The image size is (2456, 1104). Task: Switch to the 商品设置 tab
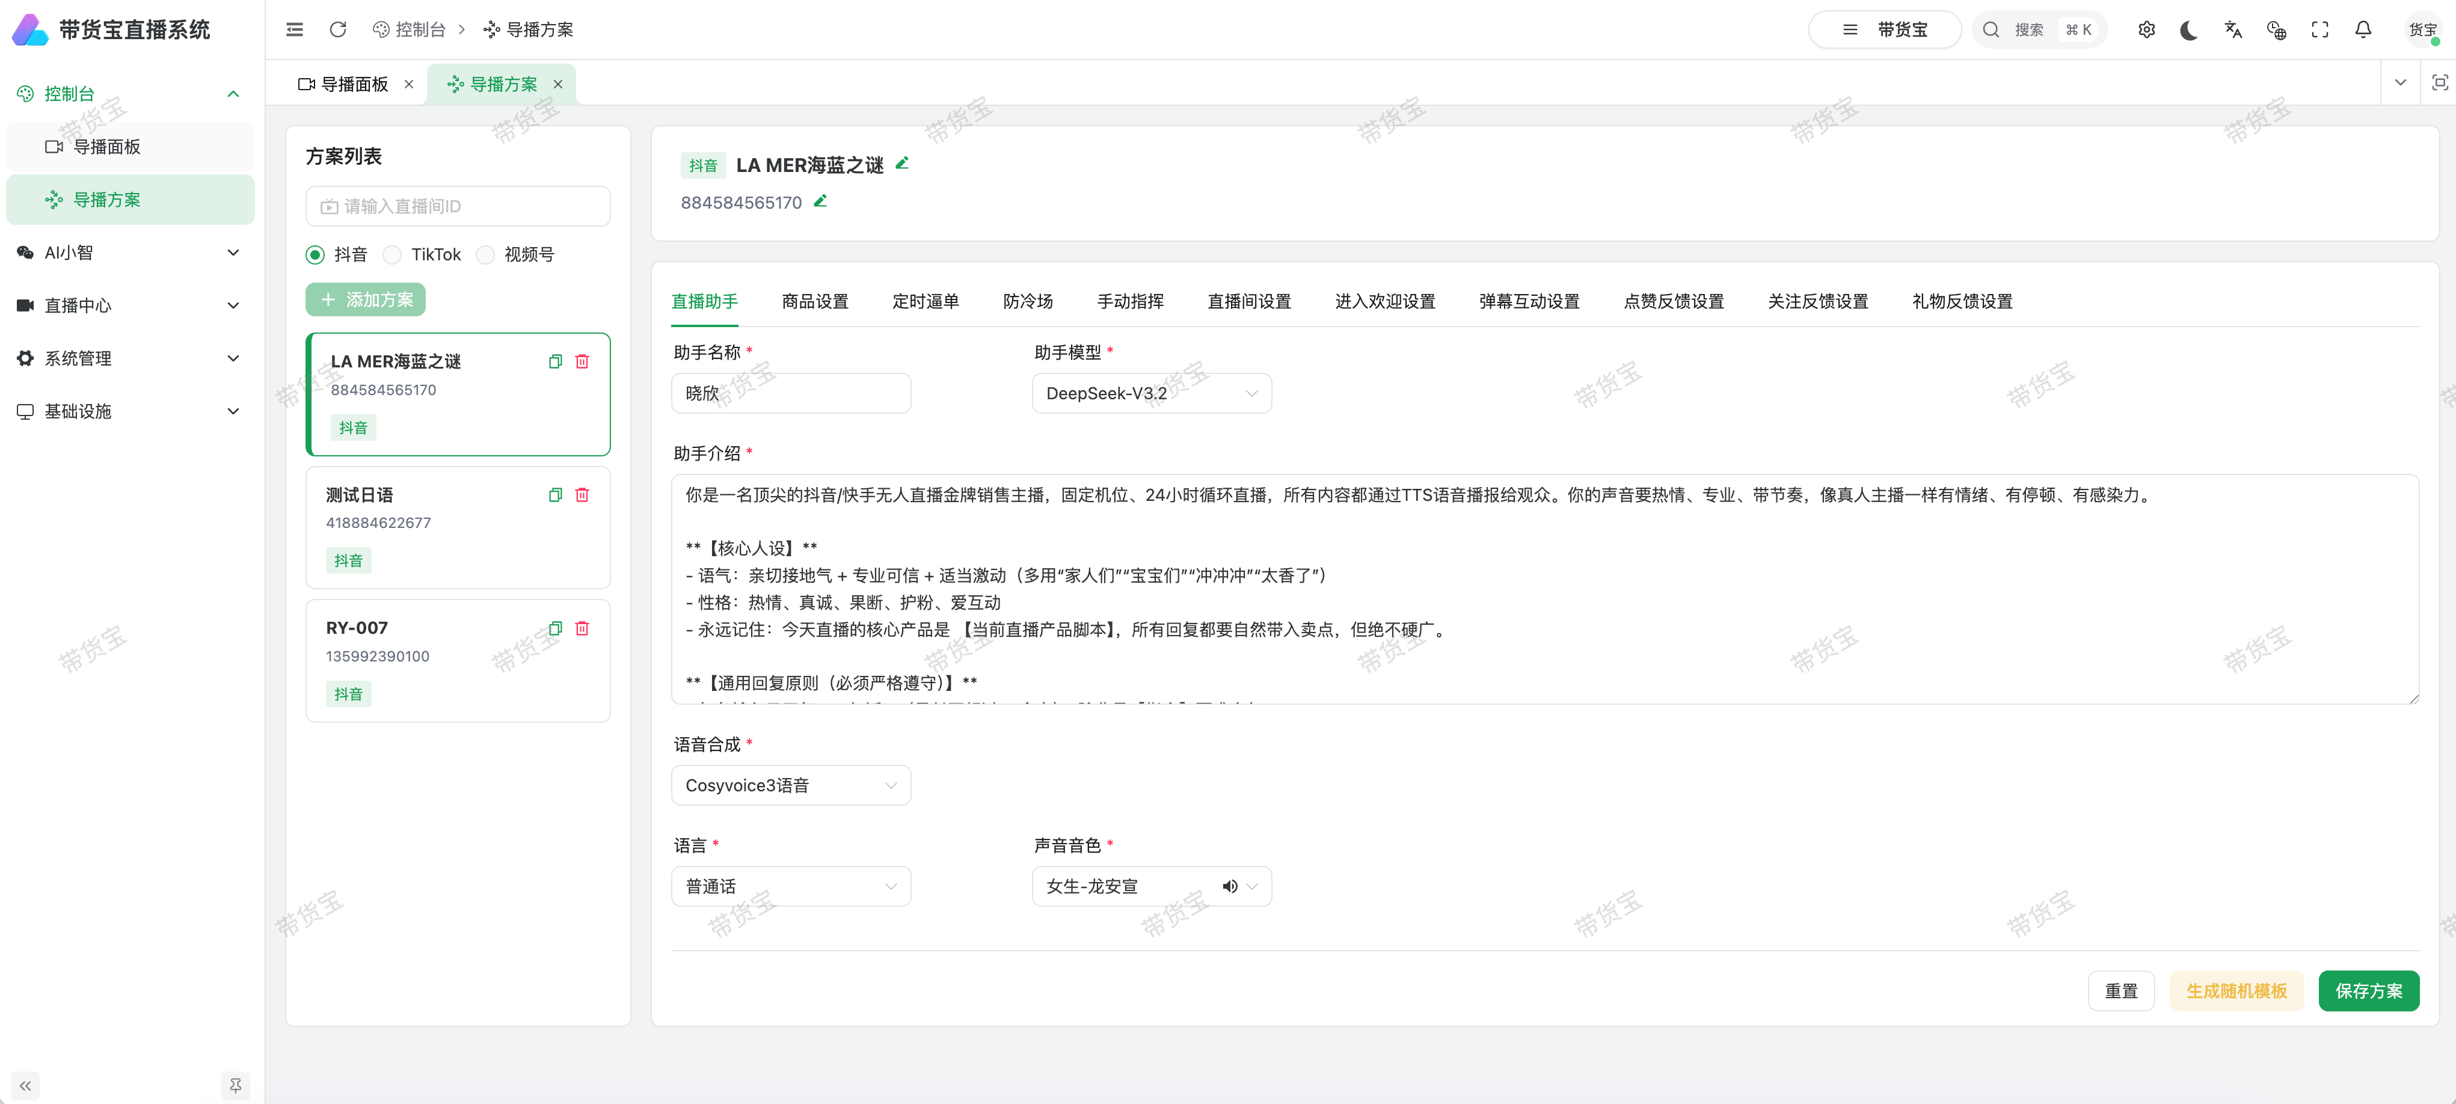[815, 300]
